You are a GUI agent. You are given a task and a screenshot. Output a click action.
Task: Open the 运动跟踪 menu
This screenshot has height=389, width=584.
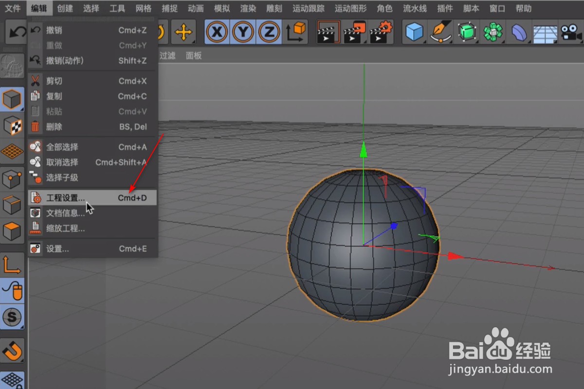click(309, 8)
